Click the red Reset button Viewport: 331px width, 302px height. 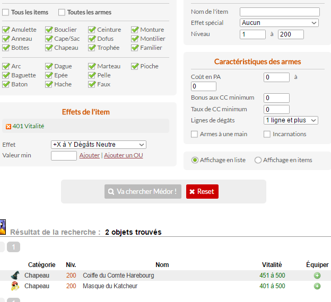pyautogui.click(x=202, y=191)
